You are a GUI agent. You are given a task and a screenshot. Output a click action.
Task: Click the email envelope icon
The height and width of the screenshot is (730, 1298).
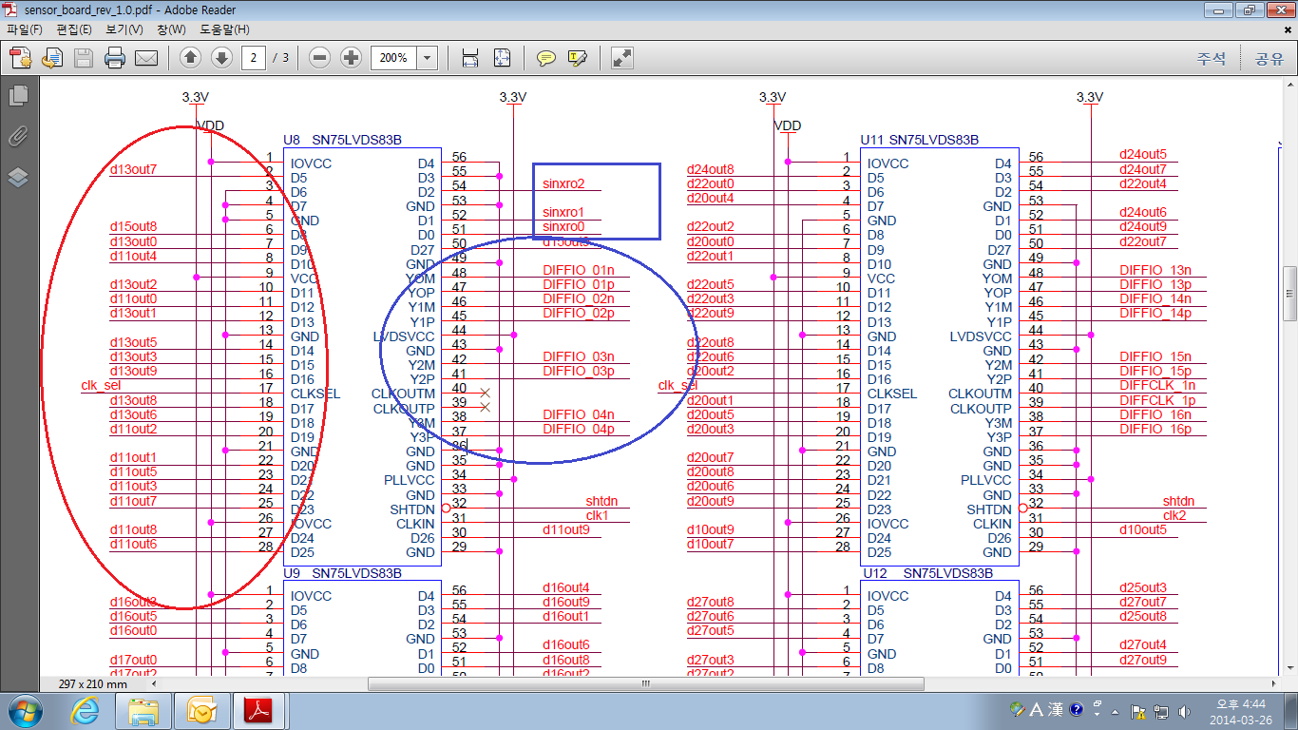point(146,58)
